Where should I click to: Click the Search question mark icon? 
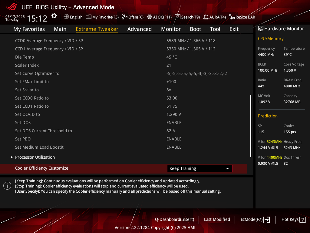(x=177, y=17)
